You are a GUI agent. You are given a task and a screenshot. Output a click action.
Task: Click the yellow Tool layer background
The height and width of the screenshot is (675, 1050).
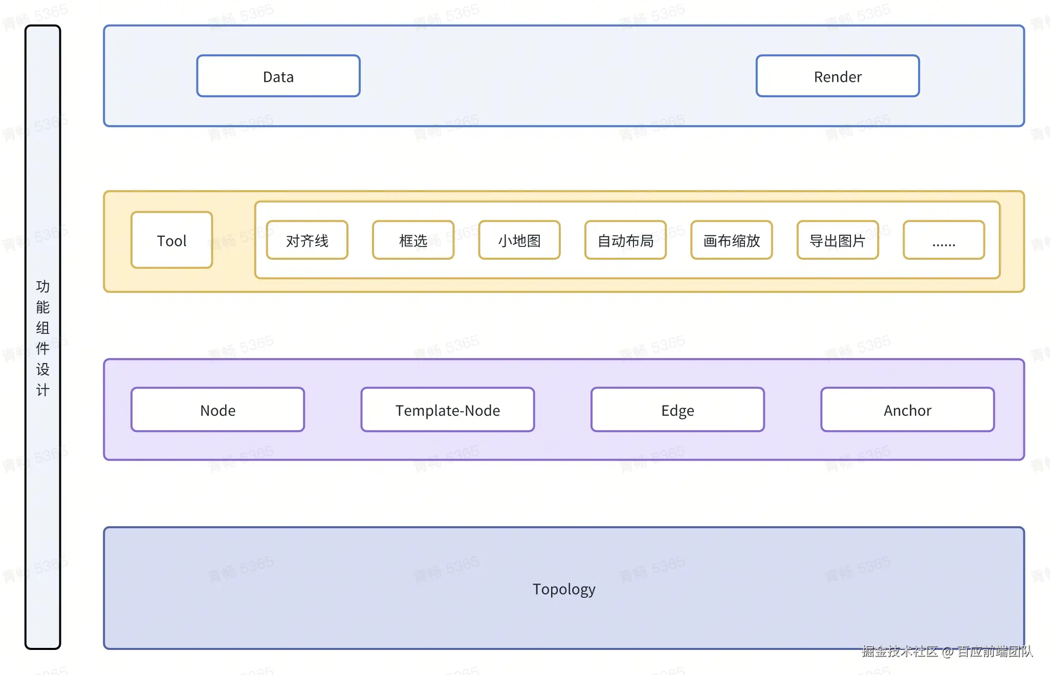point(233,271)
